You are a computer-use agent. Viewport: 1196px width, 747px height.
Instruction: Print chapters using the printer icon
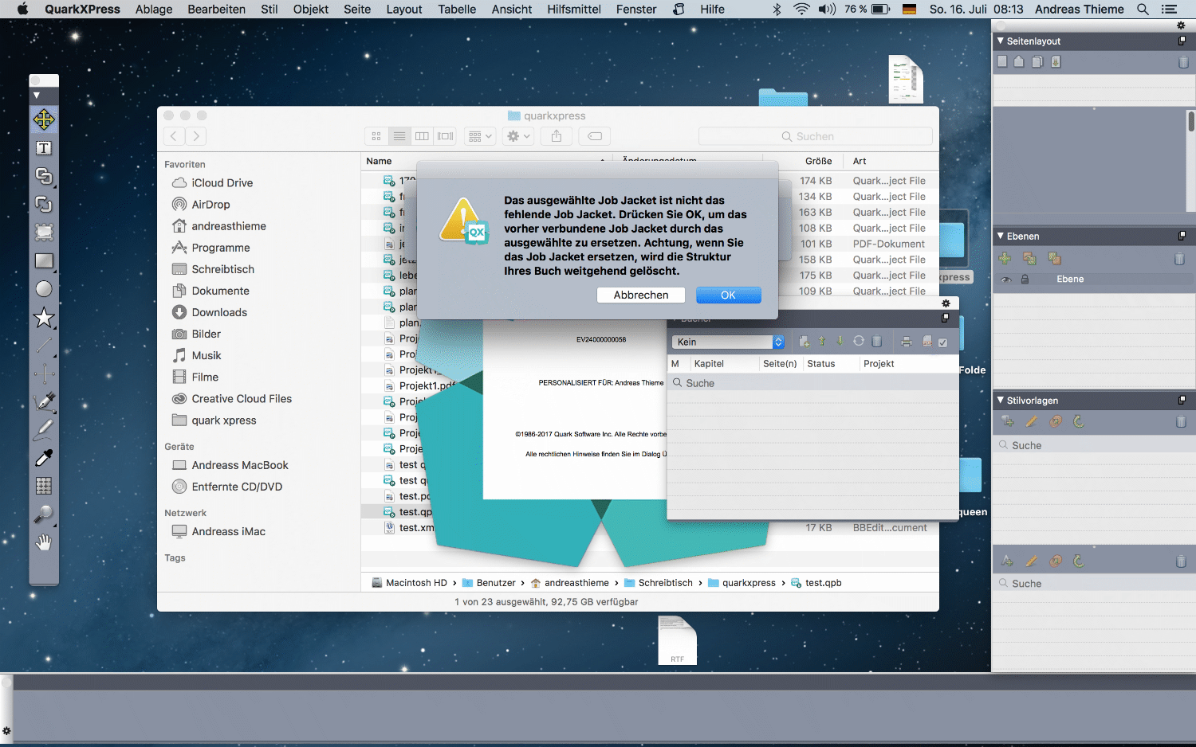(907, 342)
